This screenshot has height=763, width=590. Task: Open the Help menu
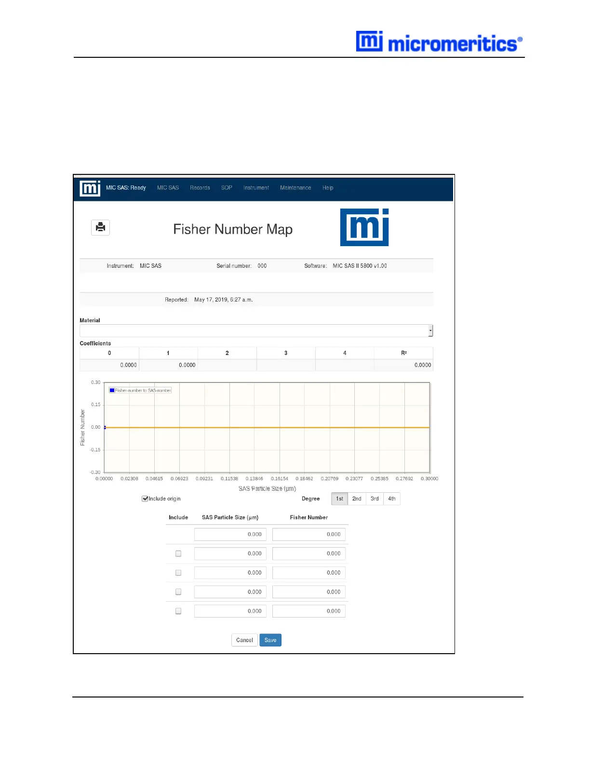pos(328,188)
